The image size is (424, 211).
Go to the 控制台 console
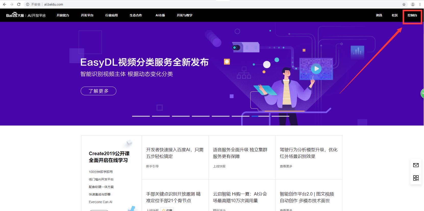pyautogui.click(x=412, y=15)
